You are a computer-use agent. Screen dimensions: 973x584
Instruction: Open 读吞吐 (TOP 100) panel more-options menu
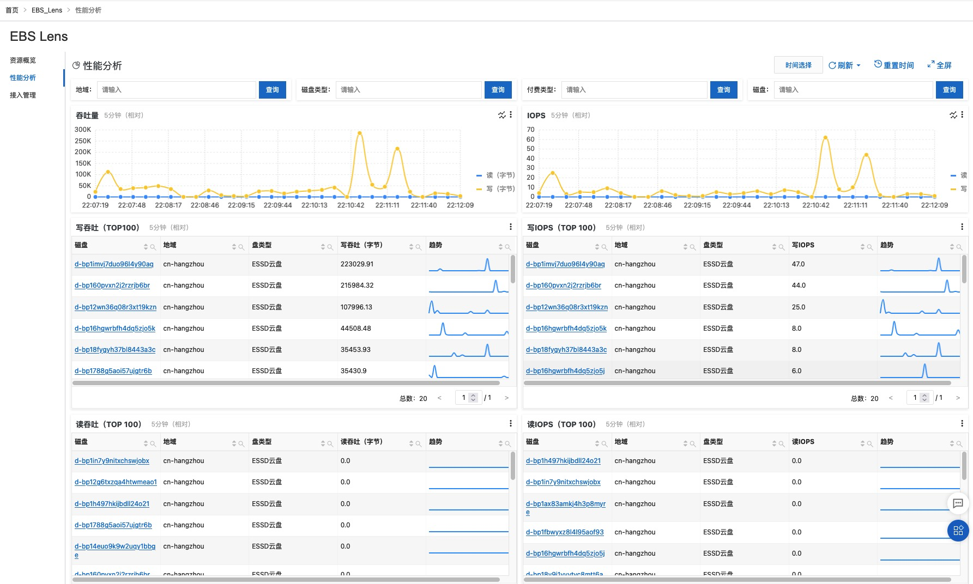click(511, 424)
